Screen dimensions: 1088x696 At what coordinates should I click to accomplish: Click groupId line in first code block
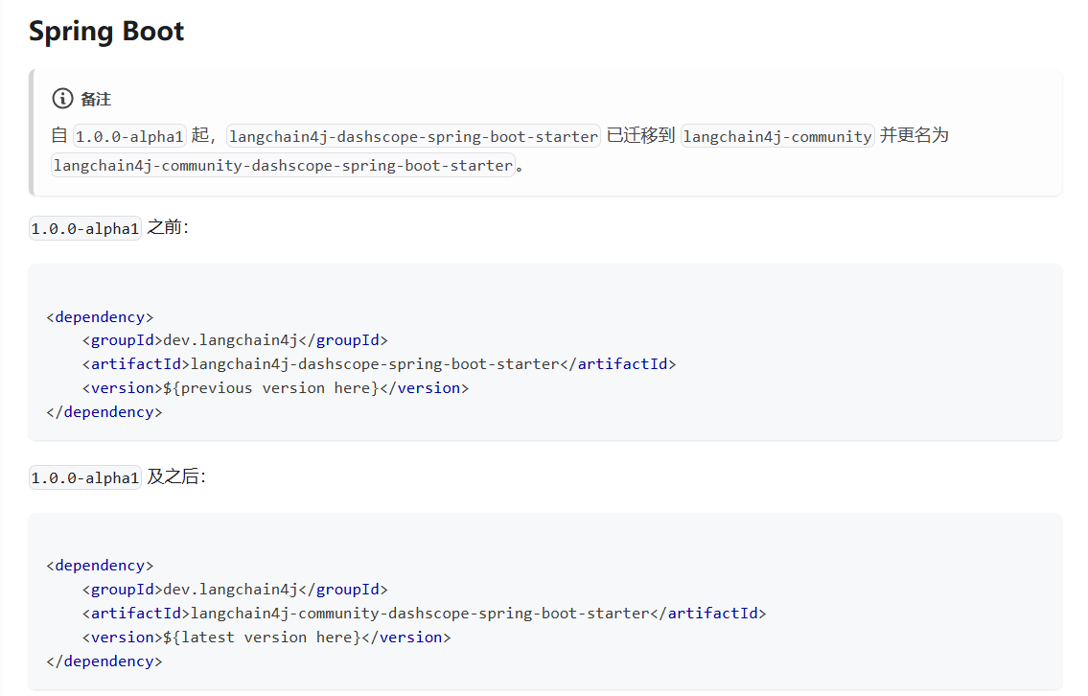point(235,340)
